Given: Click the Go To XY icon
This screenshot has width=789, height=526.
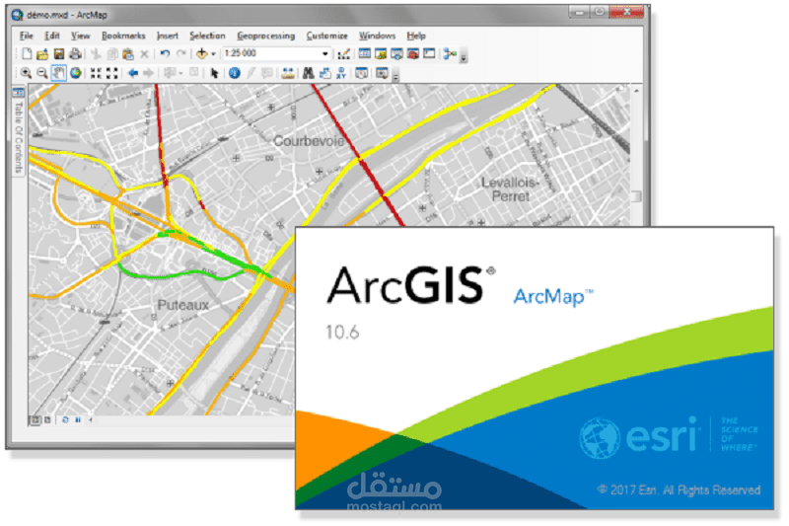Looking at the screenshot, I should (x=340, y=73).
